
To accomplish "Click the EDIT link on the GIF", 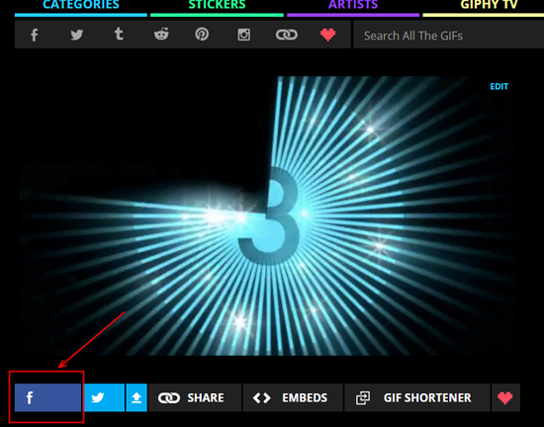I will tap(499, 87).
